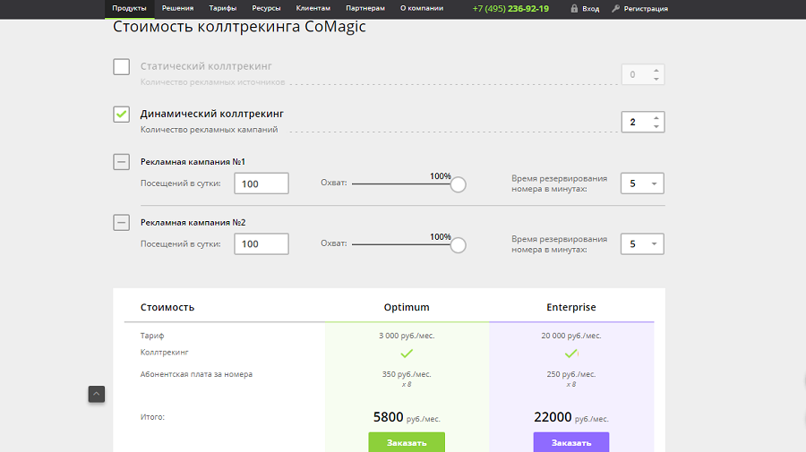Click the purple Заказать button for Enterprise

pos(571,442)
